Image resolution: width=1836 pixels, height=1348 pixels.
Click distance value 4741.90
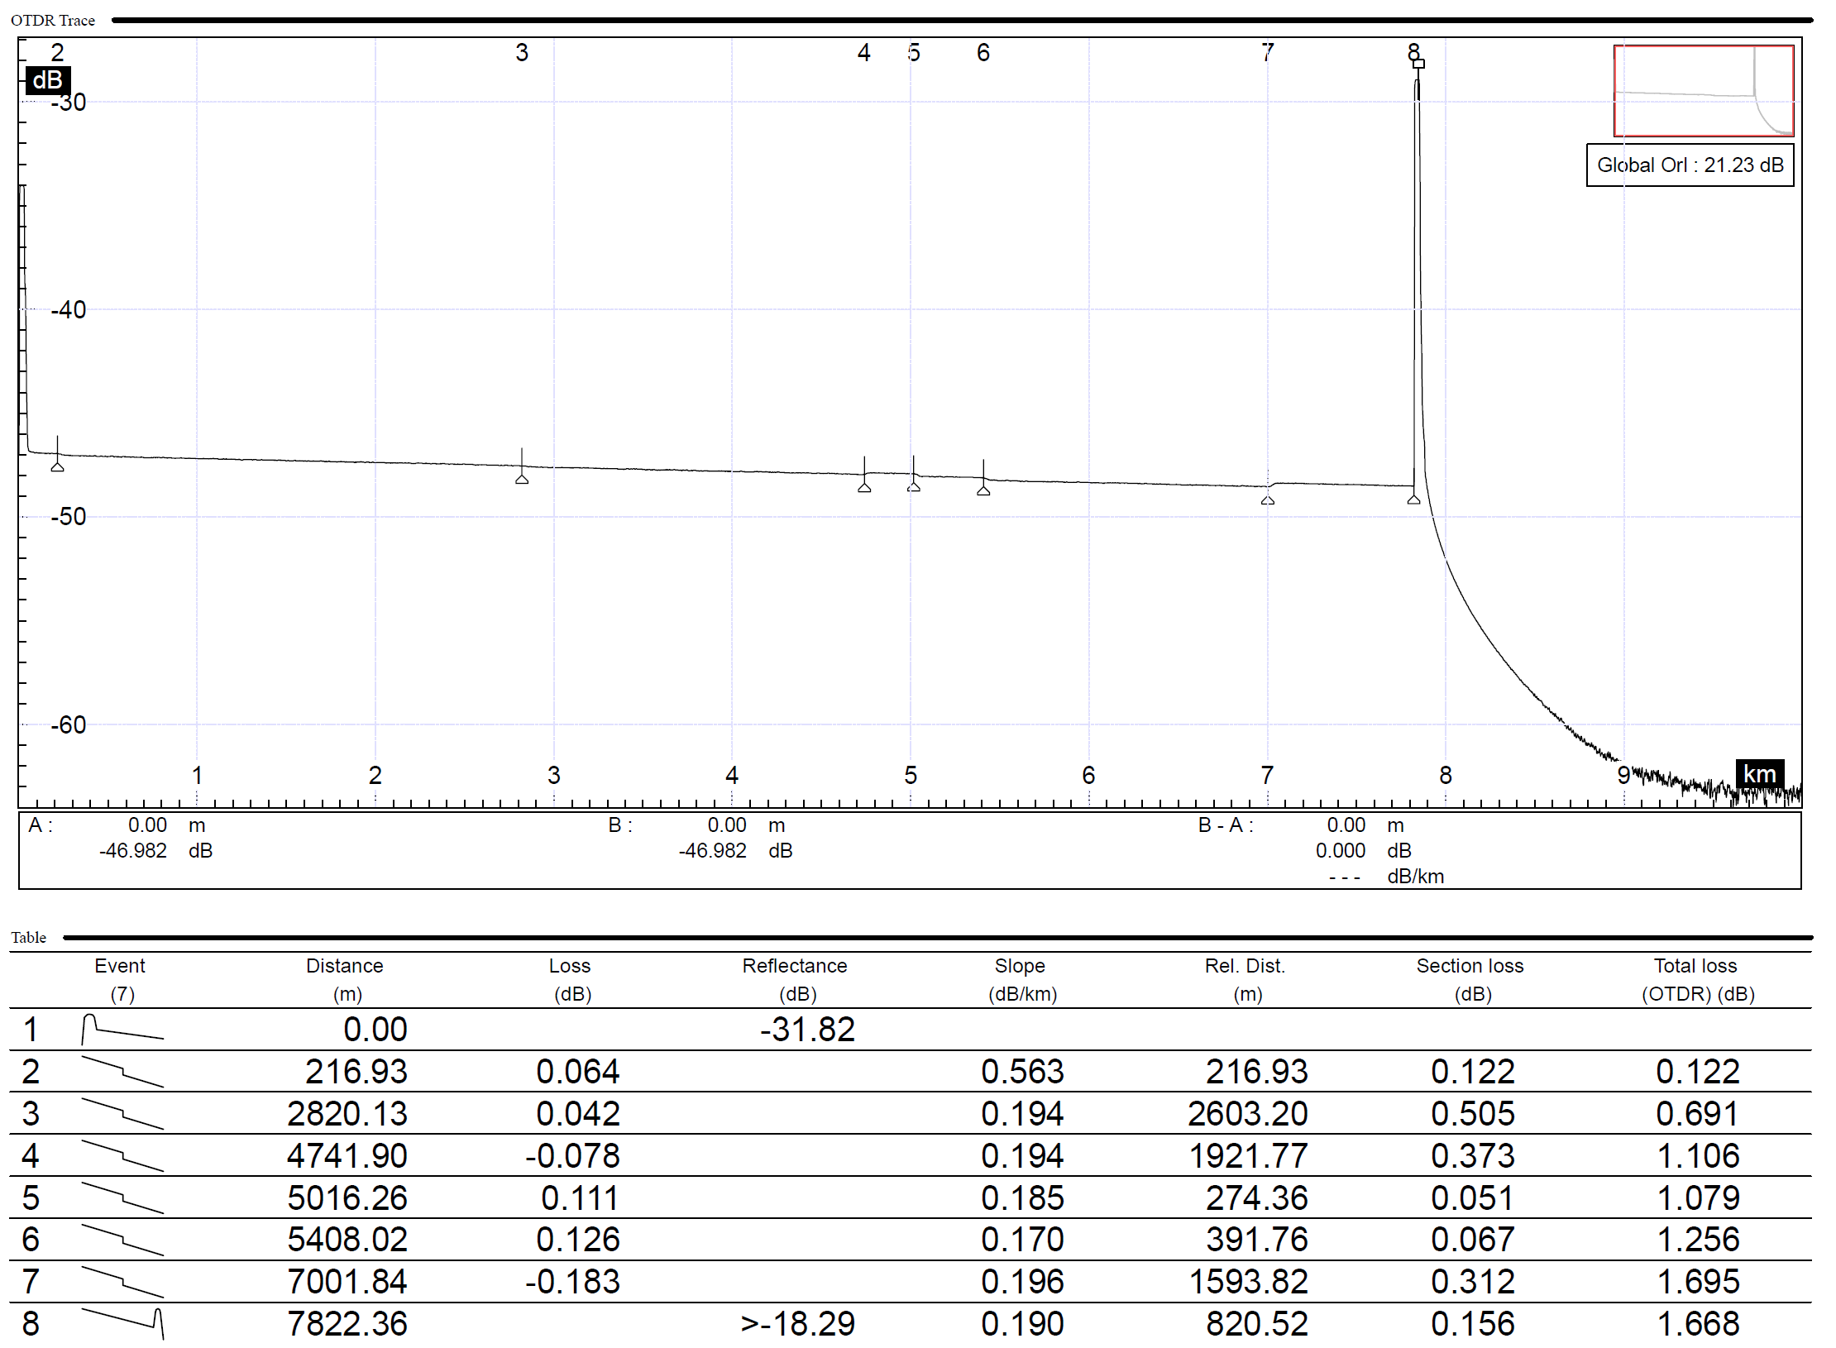(347, 1156)
